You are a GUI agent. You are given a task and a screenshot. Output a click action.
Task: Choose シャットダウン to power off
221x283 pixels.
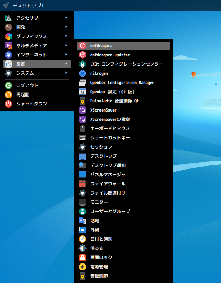pos(37,104)
